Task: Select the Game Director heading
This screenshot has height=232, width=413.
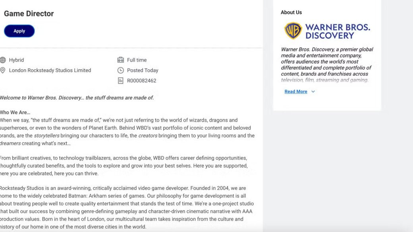Action: tap(29, 14)
